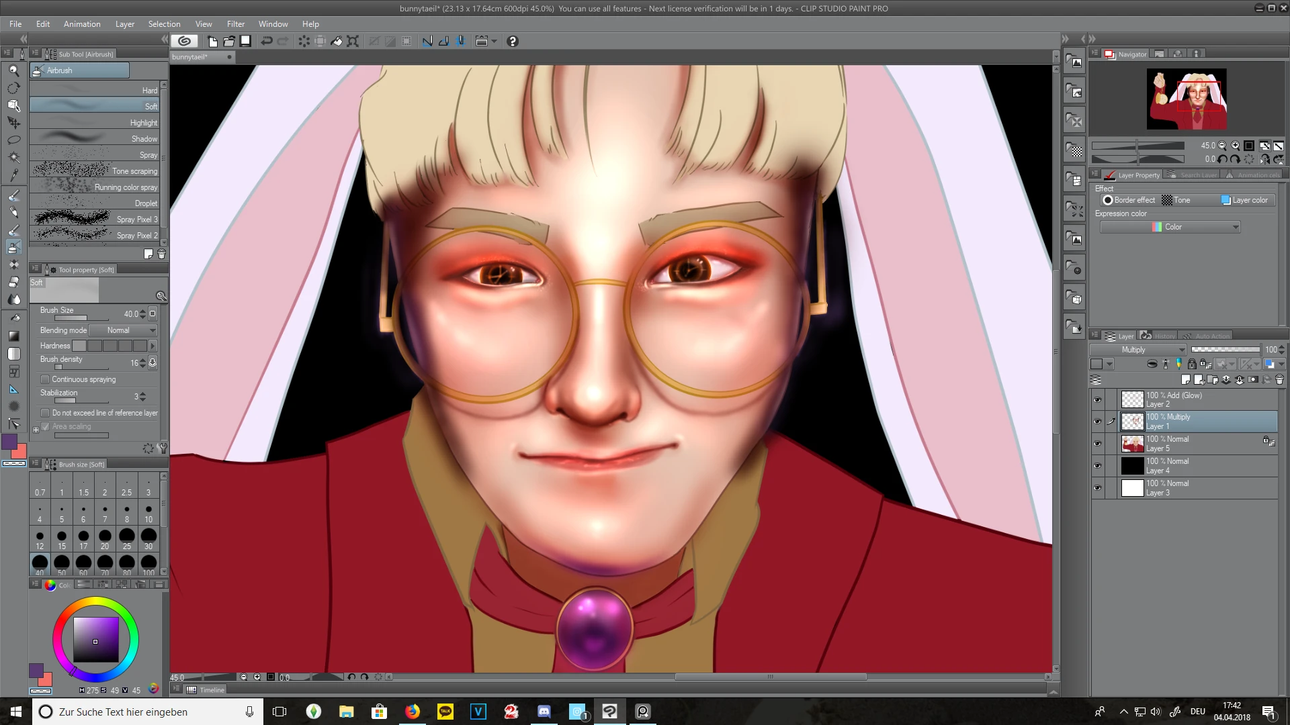Hide Layer 2 Add (Glow) visibility
Screen dimensions: 1290x725
click(1097, 400)
